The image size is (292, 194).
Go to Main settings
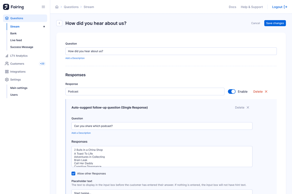[19, 88]
